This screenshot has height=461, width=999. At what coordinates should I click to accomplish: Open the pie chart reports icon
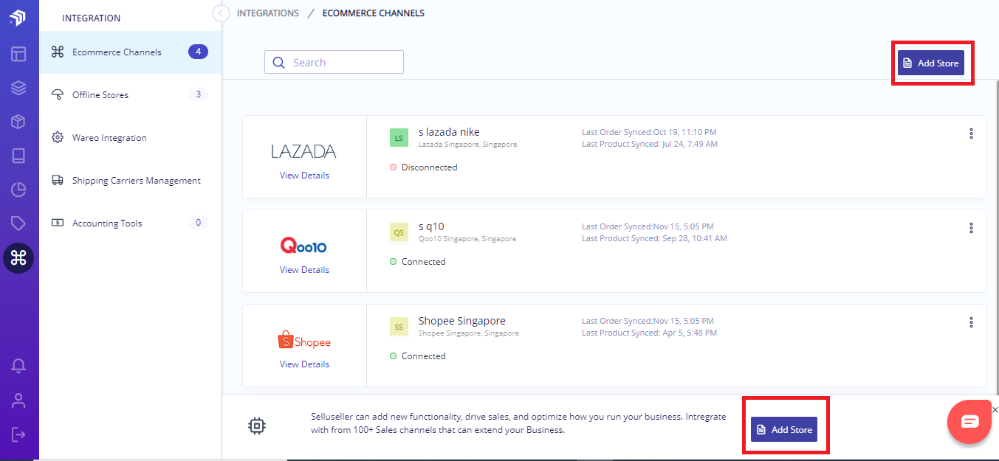point(18,190)
